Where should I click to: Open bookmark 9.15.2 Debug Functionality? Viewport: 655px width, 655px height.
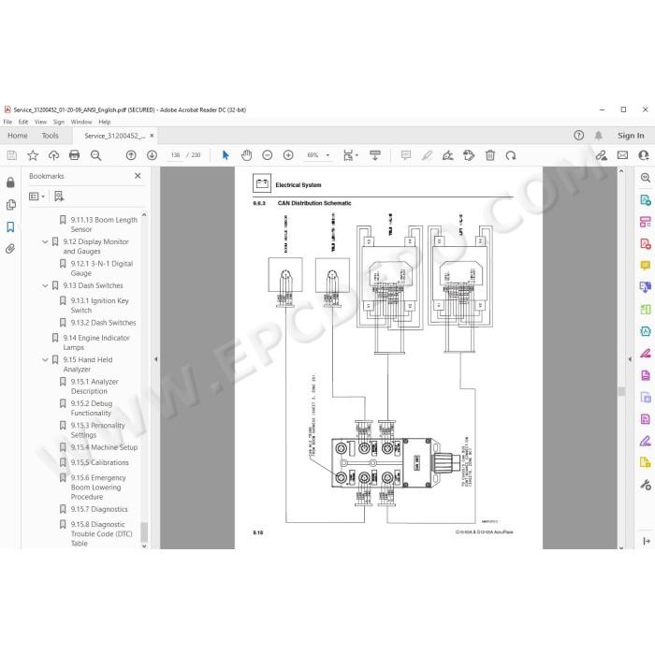(92, 408)
